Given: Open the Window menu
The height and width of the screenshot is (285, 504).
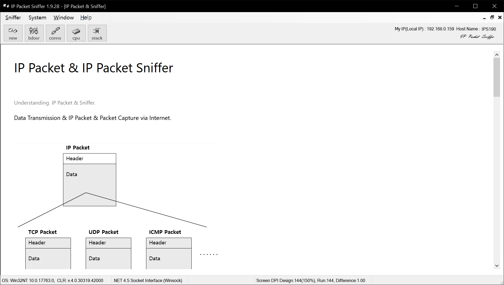Looking at the screenshot, I should [x=64, y=17].
